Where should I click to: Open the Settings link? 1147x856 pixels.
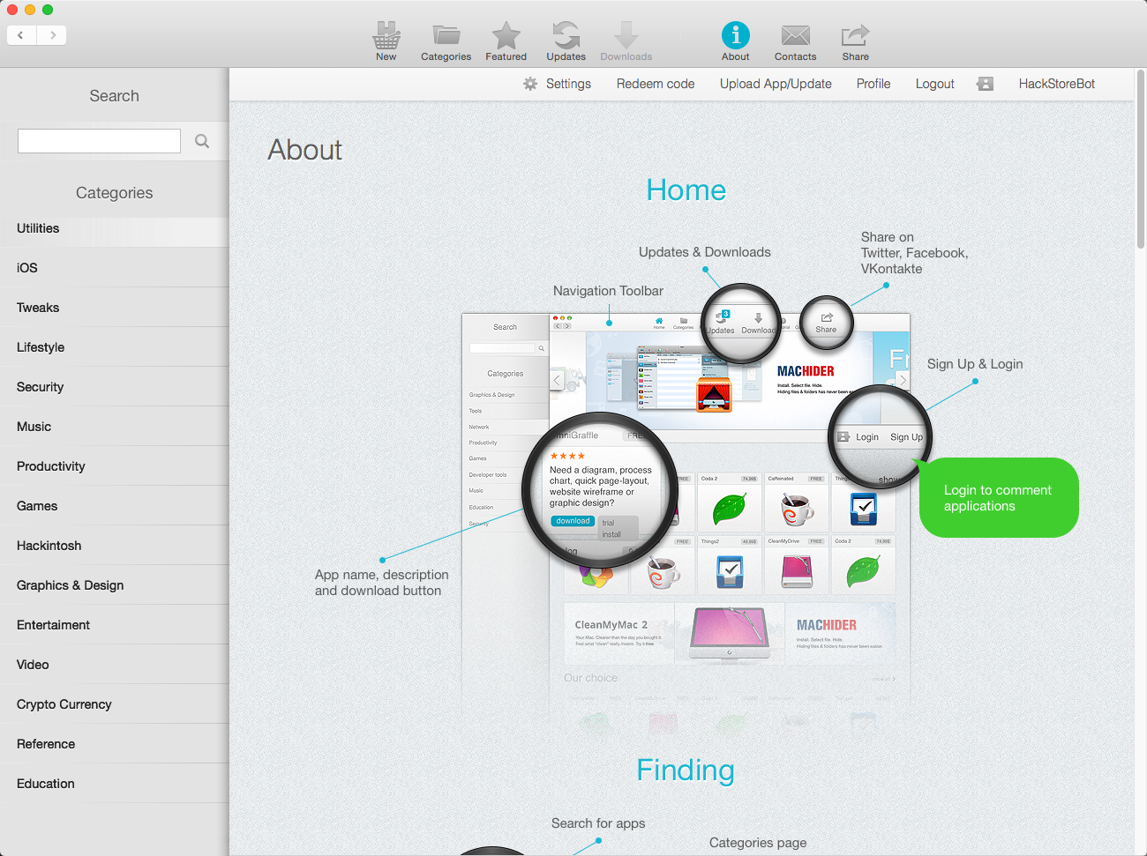[x=568, y=84]
